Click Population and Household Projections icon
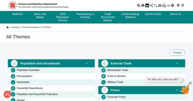This screenshot has height=101, width=193. point(13,94)
